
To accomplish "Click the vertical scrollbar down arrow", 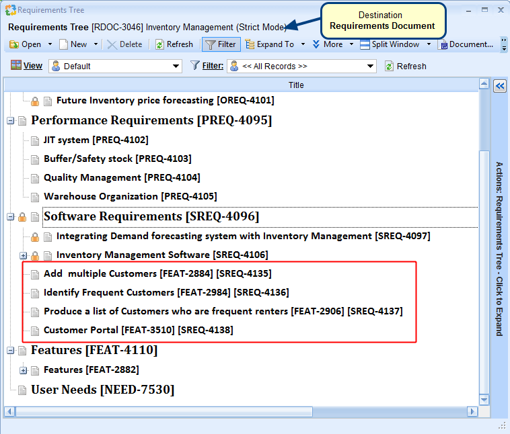I will click(484, 399).
